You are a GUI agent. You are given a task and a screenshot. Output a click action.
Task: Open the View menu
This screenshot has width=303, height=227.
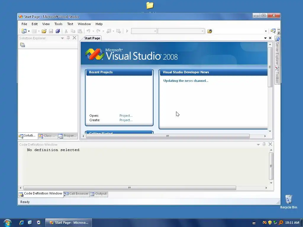click(x=46, y=24)
